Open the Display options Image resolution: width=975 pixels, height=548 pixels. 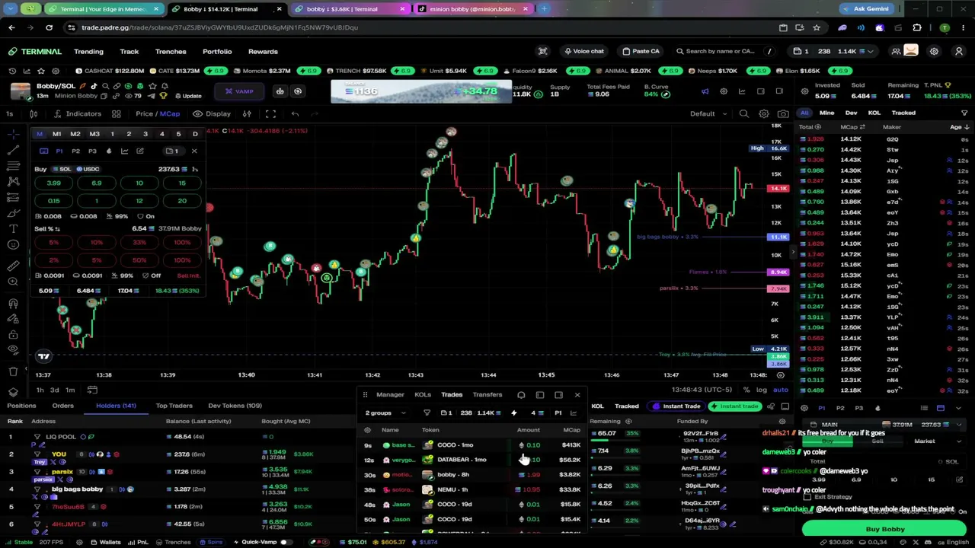click(212, 114)
